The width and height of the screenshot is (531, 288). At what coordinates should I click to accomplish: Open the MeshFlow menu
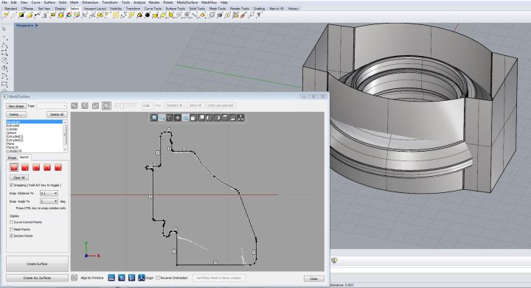[x=209, y=2]
